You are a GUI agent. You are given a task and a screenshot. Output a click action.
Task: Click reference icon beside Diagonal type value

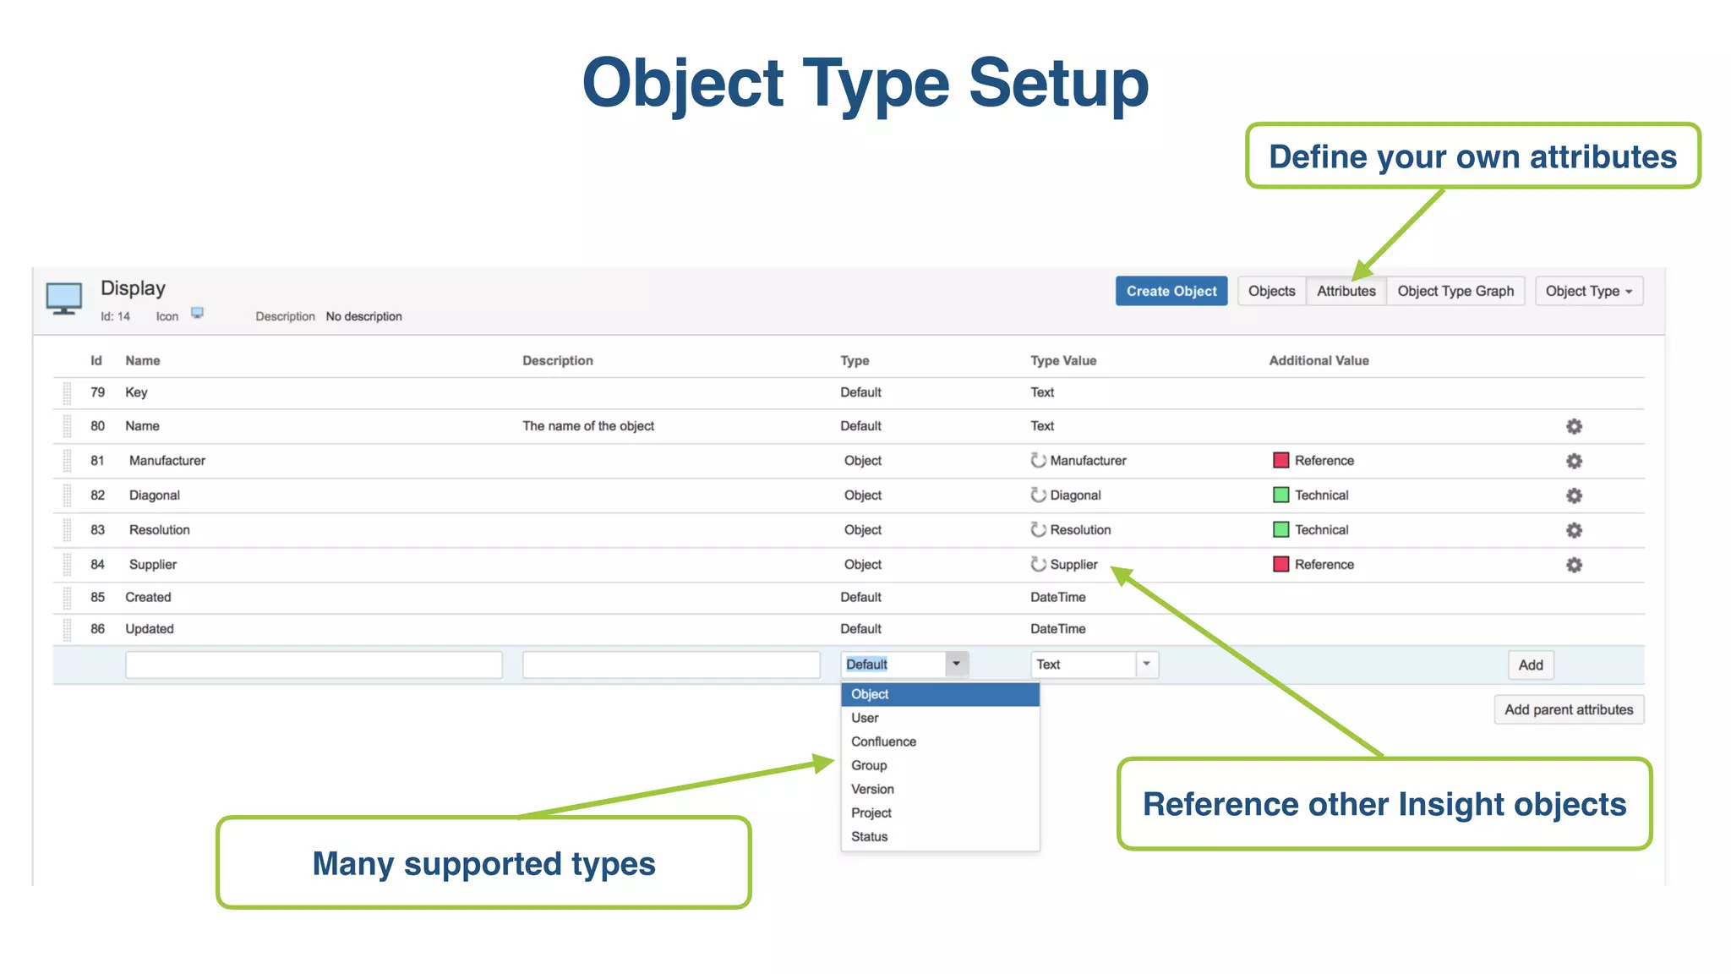pos(1038,495)
